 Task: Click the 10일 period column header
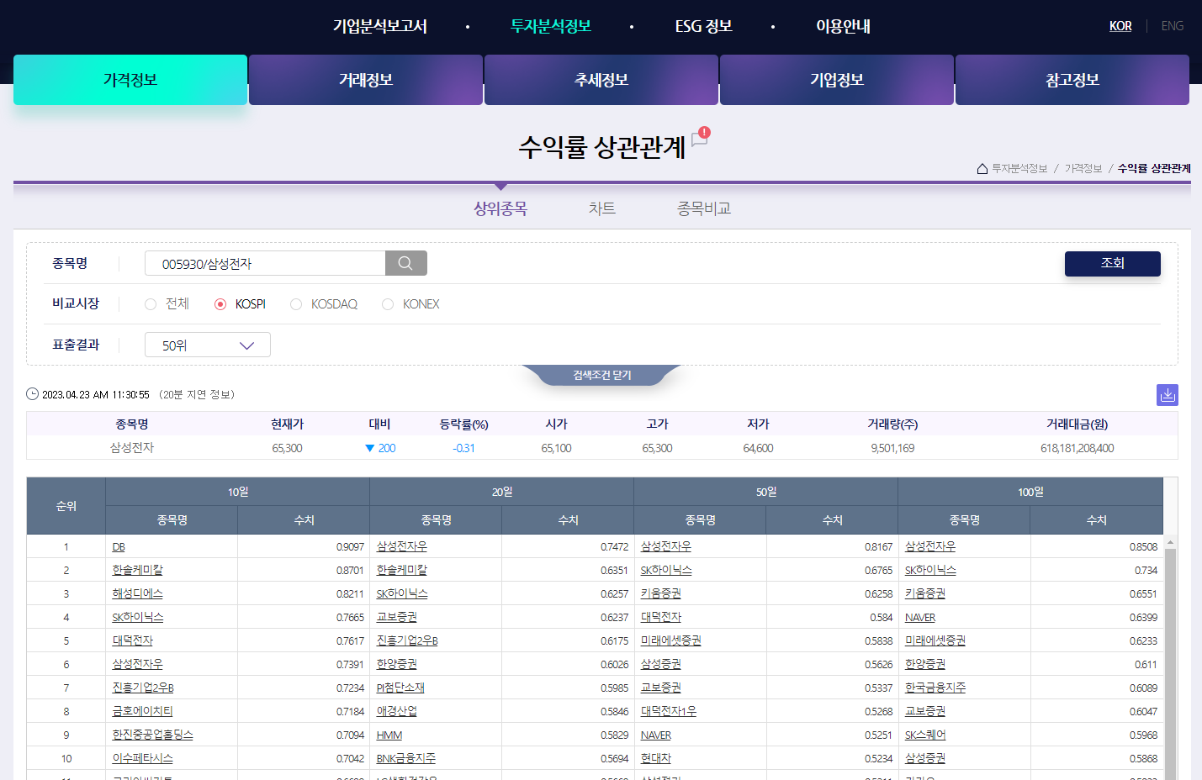click(238, 492)
